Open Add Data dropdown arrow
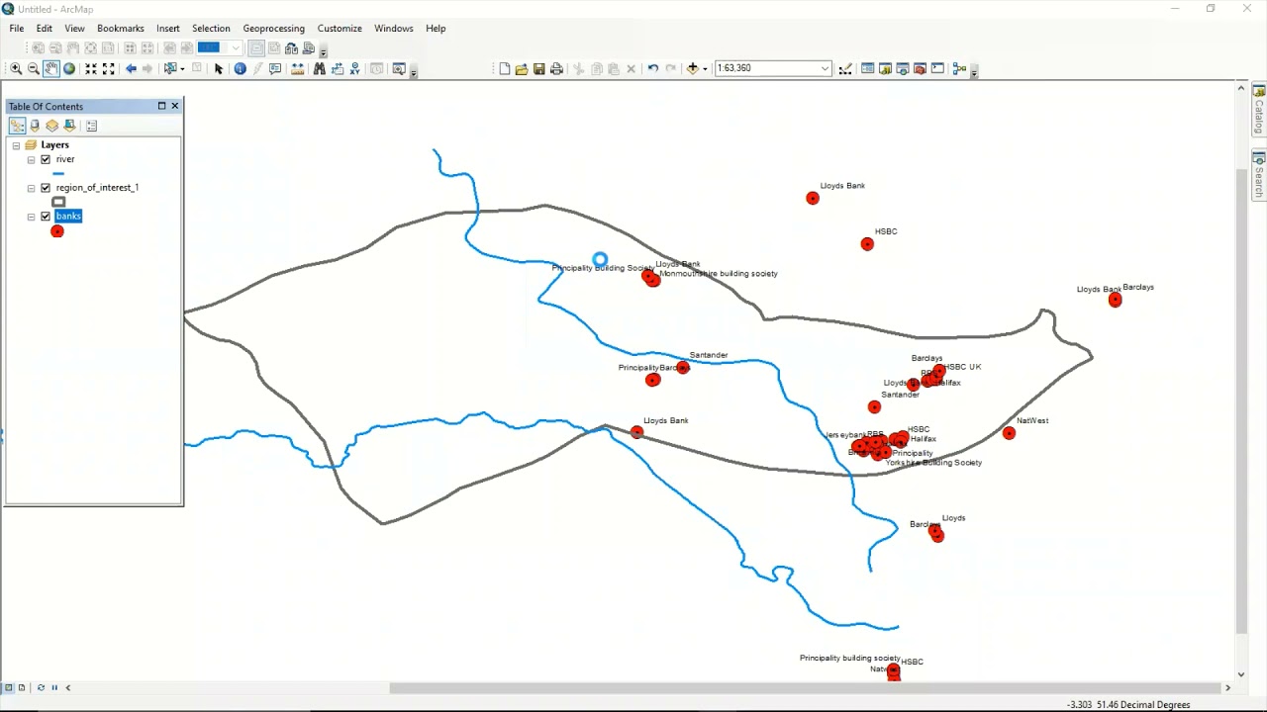1267x712 pixels. (x=705, y=68)
